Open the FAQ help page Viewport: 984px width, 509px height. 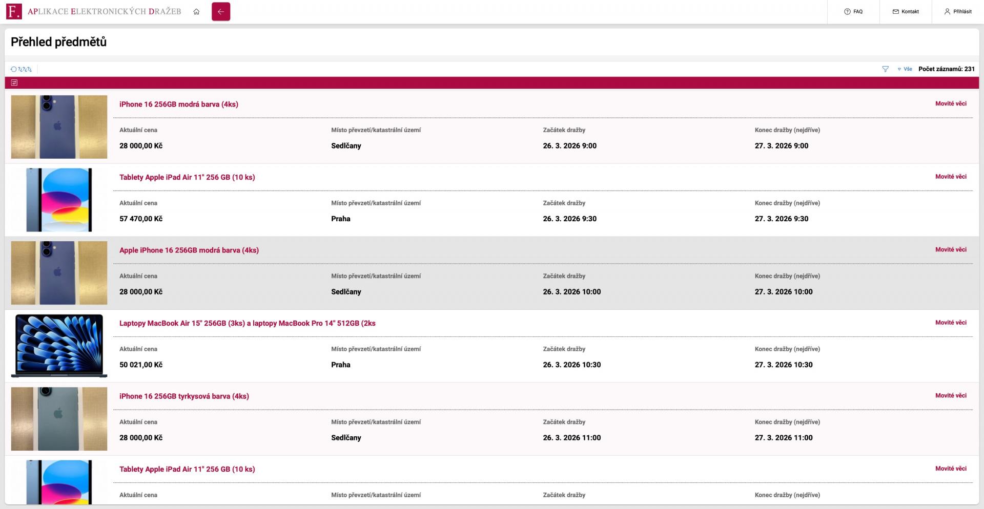pyautogui.click(x=853, y=12)
